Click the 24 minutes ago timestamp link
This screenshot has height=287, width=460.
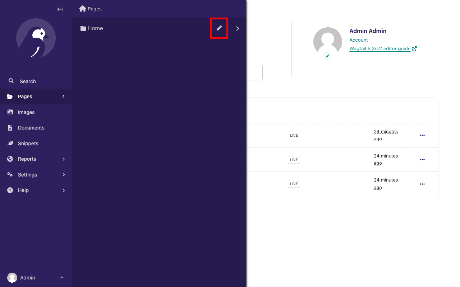[386, 135]
